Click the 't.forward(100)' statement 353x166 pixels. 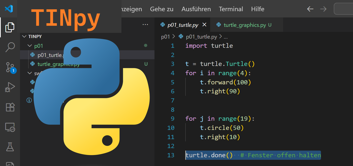click(x=225, y=82)
